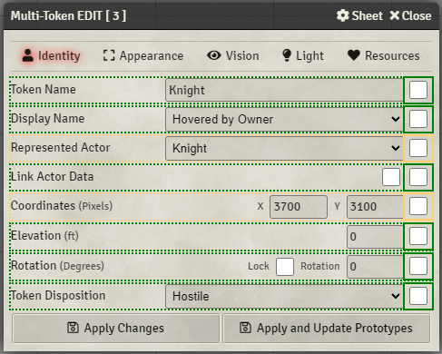
Task: Tick the Token Name apply checkbox
Action: pos(418,90)
